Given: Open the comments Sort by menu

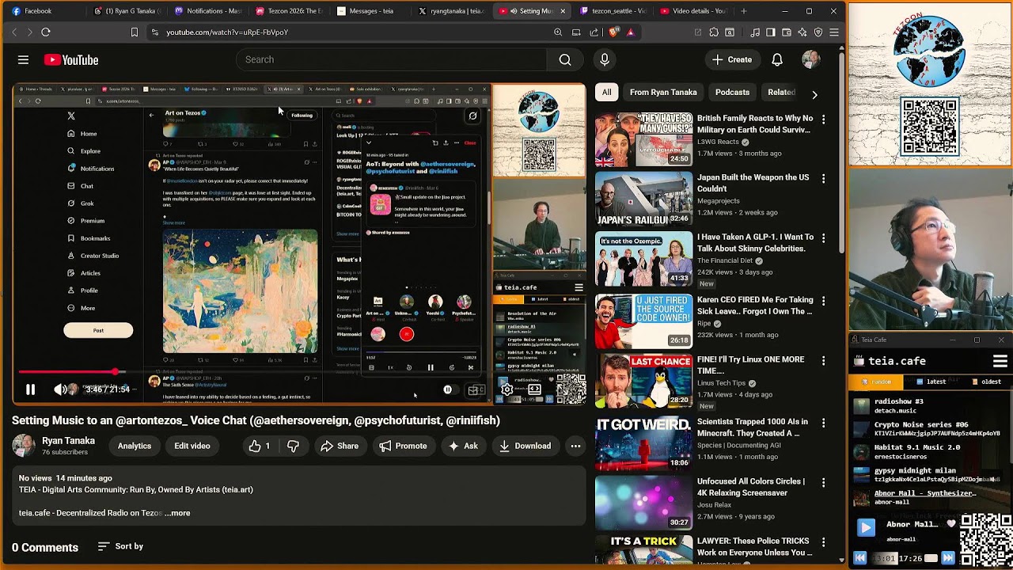Looking at the screenshot, I should point(120,546).
